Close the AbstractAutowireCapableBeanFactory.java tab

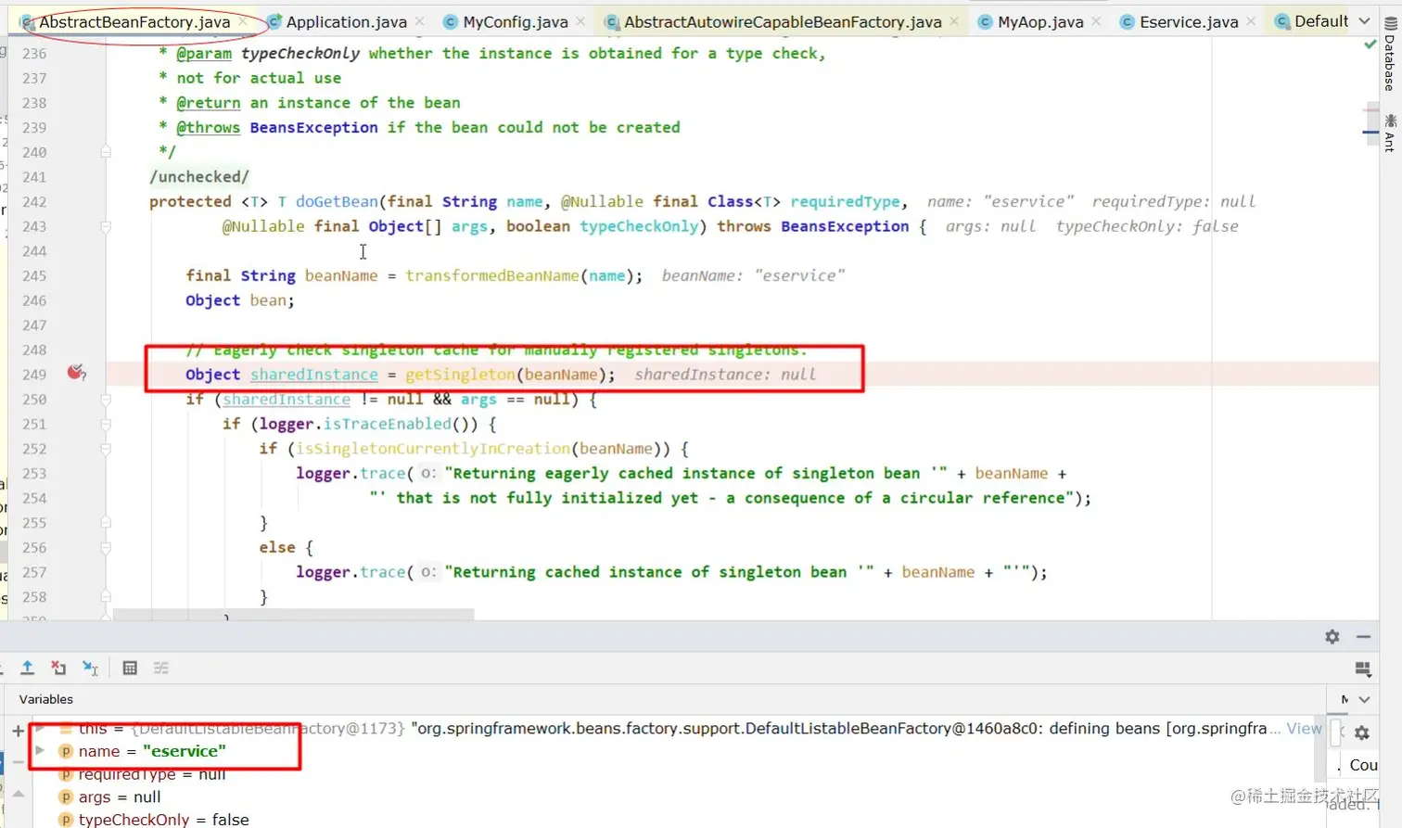(x=954, y=21)
